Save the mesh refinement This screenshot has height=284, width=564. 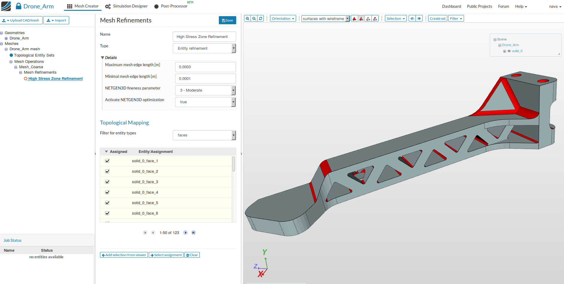coord(227,20)
